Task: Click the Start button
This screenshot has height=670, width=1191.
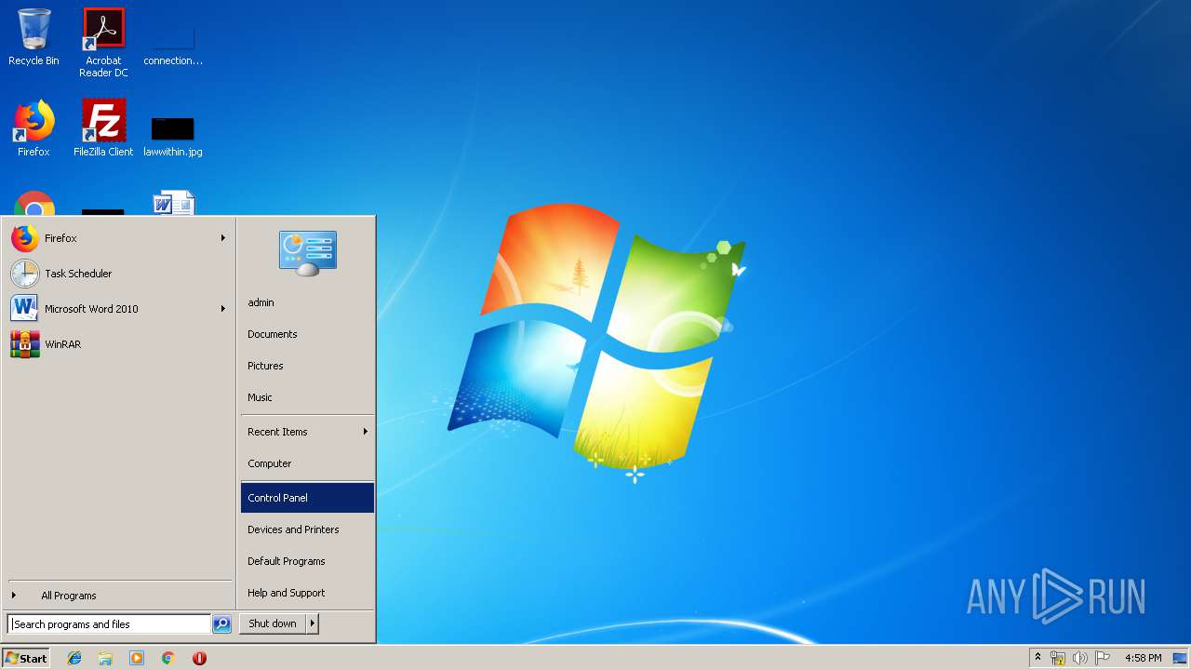Action: [26, 658]
